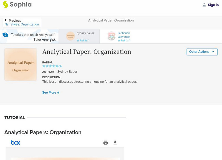Sign in to Sophia

pos(213,5)
